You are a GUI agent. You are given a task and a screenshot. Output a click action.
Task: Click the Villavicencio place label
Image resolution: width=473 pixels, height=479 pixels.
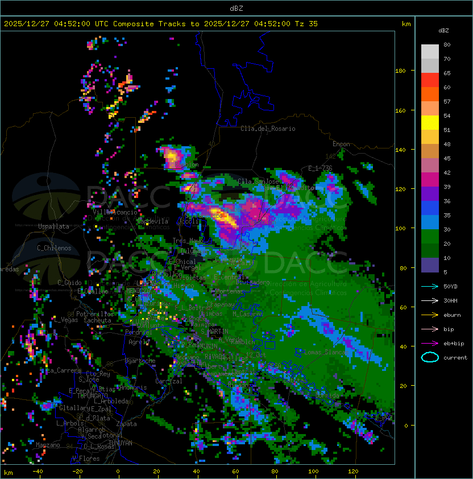coord(115,212)
